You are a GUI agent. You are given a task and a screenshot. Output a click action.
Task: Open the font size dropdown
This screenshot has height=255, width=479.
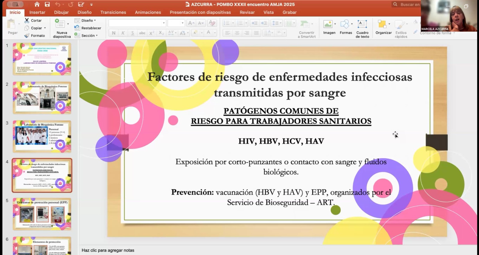182,23
